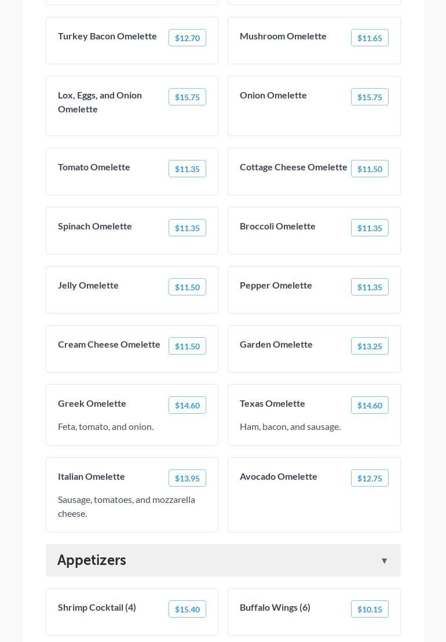Choose the Tomato Omelette price button
This screenshot has height=642, width=446.
[x=187, y=169]
